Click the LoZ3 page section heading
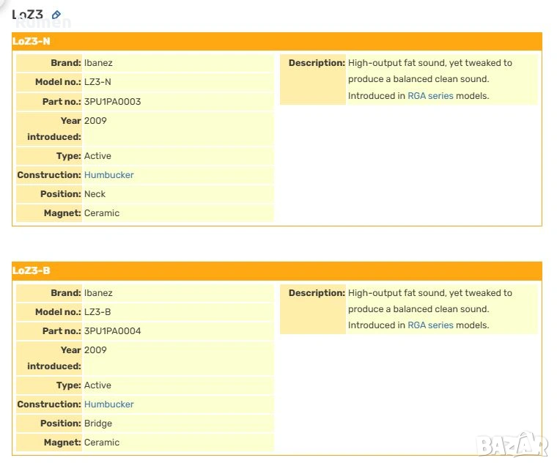 pos(28,15)
